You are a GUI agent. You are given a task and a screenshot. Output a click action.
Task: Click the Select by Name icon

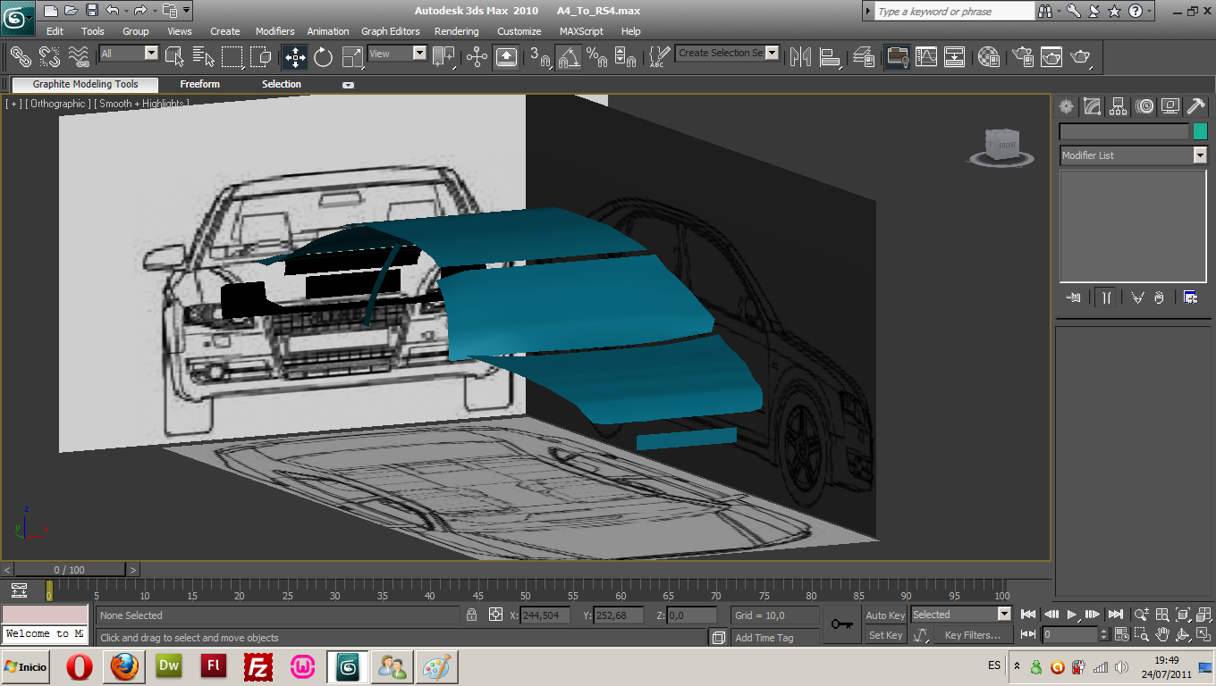(203, 57)
